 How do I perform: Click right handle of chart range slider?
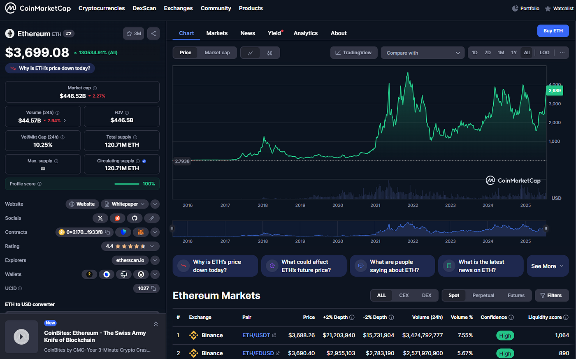[546, 228]
